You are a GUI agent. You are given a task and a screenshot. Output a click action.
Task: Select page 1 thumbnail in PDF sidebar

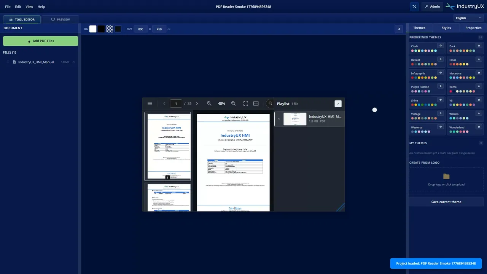(167, 146)
